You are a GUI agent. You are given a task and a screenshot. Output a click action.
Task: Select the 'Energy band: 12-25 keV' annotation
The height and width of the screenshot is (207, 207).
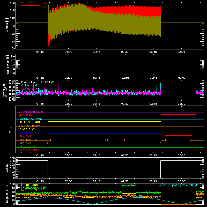[x=38, y=82]
